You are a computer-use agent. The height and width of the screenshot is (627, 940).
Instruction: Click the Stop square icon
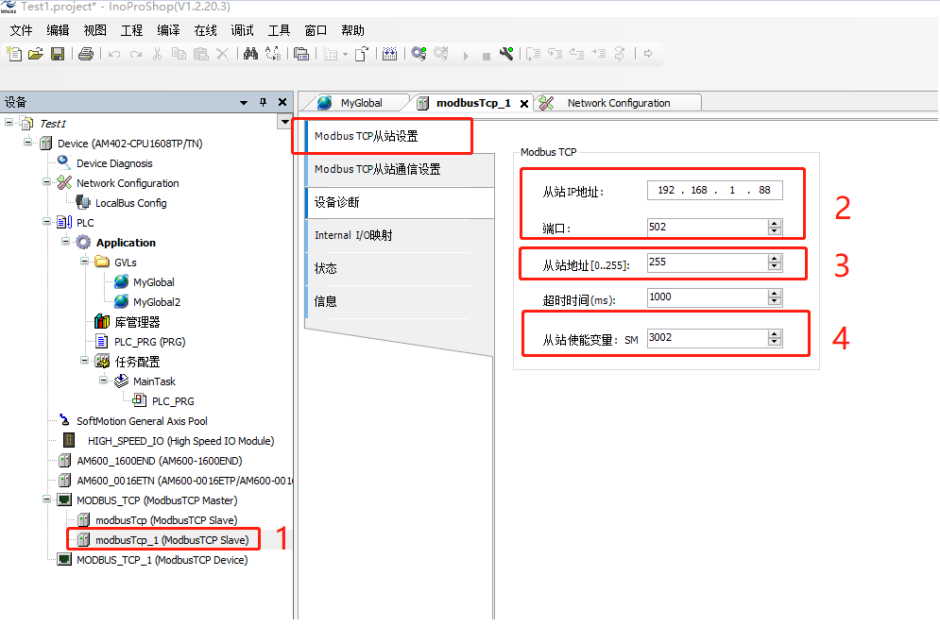pos(487,57)
